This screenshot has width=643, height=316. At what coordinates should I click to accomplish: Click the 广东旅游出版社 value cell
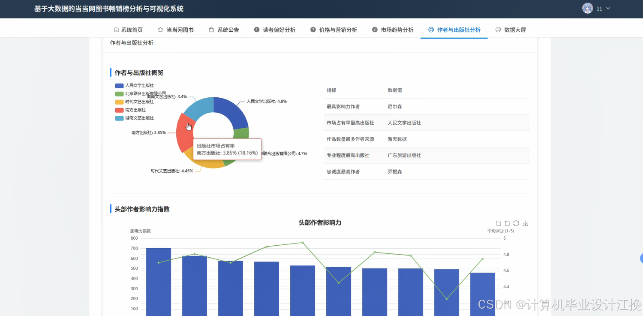click(404, 155)
